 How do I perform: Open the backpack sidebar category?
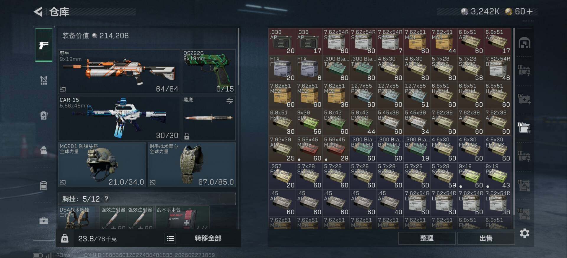[x=44, y=150]
